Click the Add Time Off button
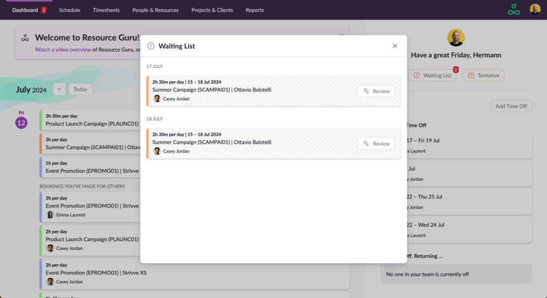Image resolution: width=547 pixels, height=298 pixels. point(511,106)
